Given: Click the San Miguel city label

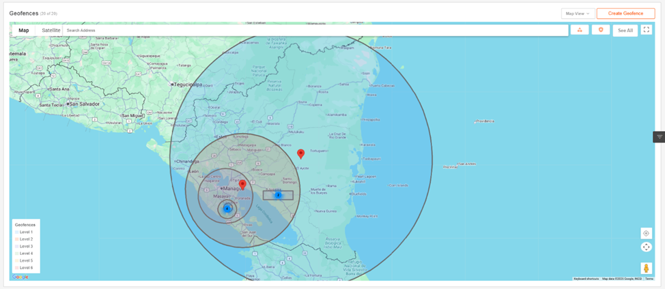Looking at the screenshot, I should (132, 115).
